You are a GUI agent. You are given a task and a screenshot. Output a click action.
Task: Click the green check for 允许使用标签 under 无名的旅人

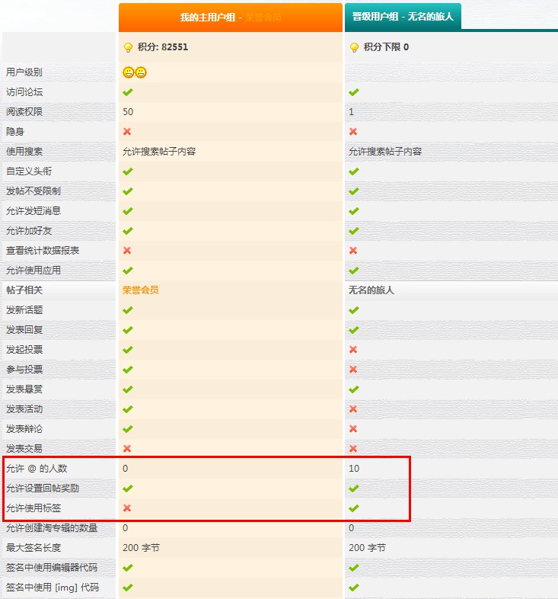coord(353,508)
